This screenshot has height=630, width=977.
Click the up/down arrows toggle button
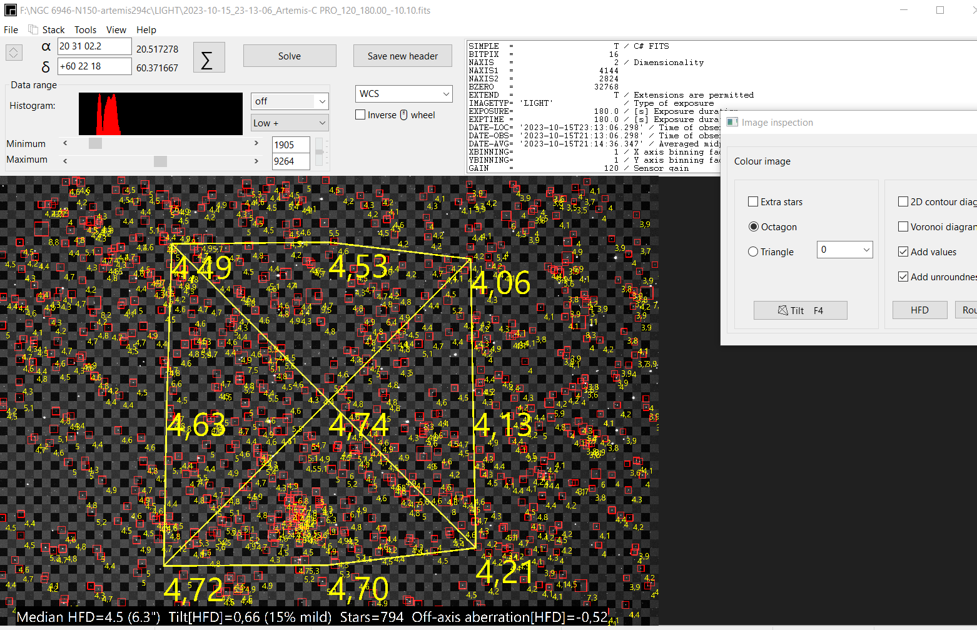click(14, 53)
